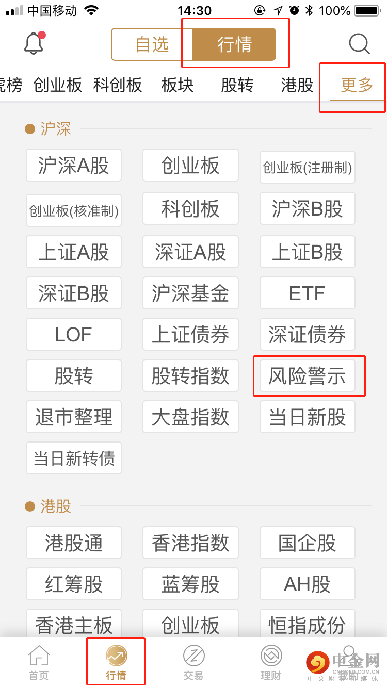Image resolution: width=387 pixels, height=688 pixels.
Task: Open the 更多 tab
Action: (357, 85)
